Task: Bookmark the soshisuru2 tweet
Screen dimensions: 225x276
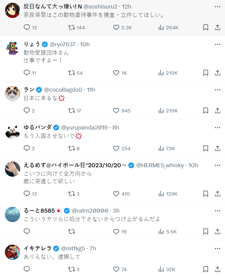Action: pyautogui.click(x=206, y=27)
